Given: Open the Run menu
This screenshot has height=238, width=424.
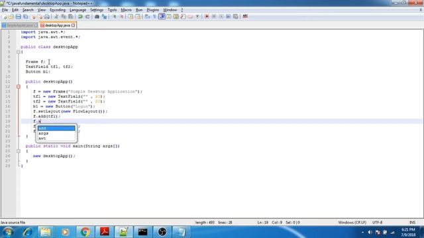Looking at the screenshot, I should click(139, 10).
